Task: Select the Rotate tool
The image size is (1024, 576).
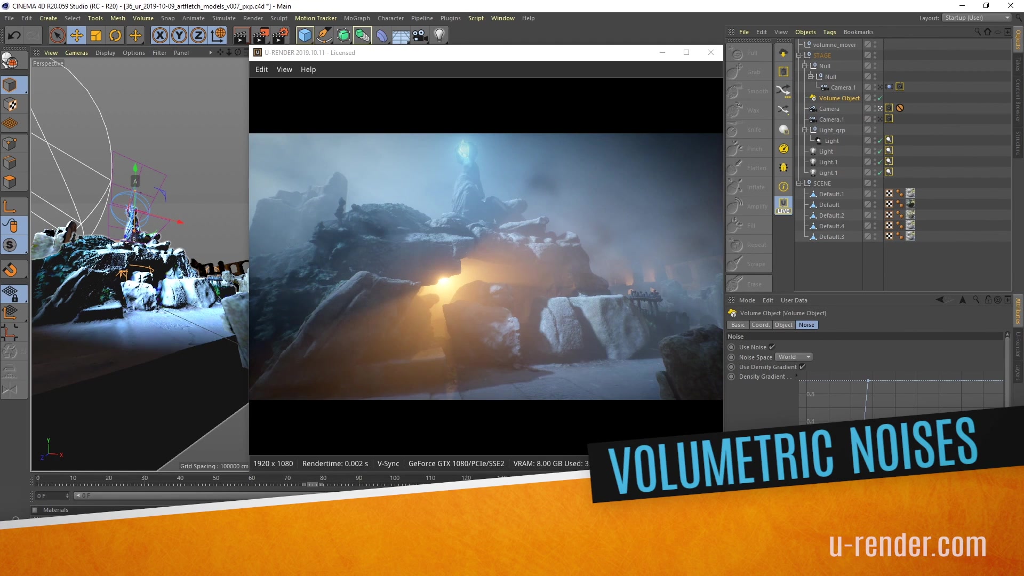Action: click(x=115, y=36)
